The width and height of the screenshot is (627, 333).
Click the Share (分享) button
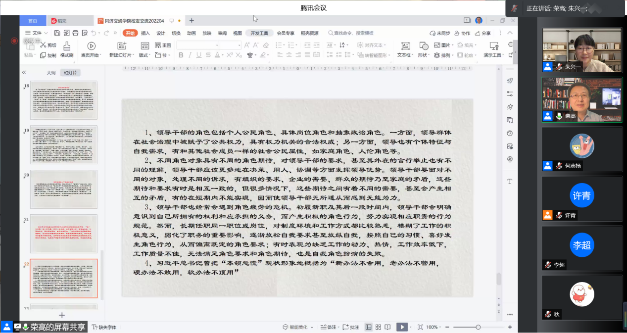coord(483,33)
